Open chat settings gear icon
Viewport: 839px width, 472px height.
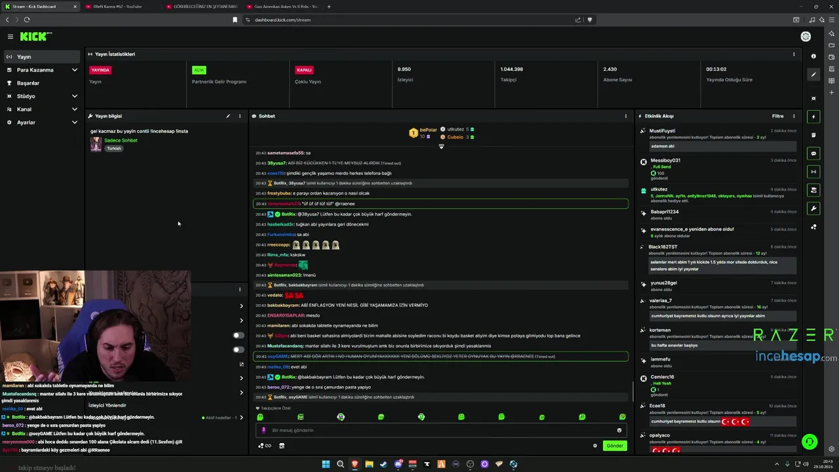point(595,446)
